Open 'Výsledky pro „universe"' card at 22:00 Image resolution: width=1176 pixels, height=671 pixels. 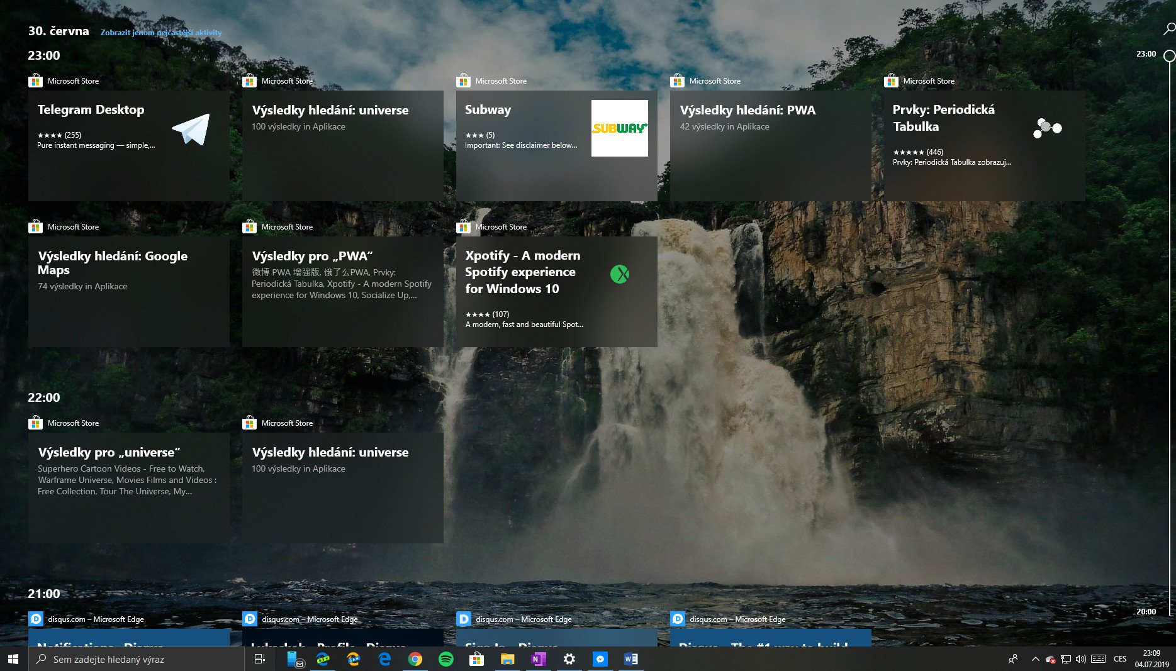128,488
